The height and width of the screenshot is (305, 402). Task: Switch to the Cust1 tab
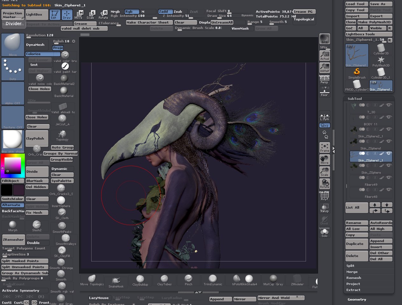(7, 302)
